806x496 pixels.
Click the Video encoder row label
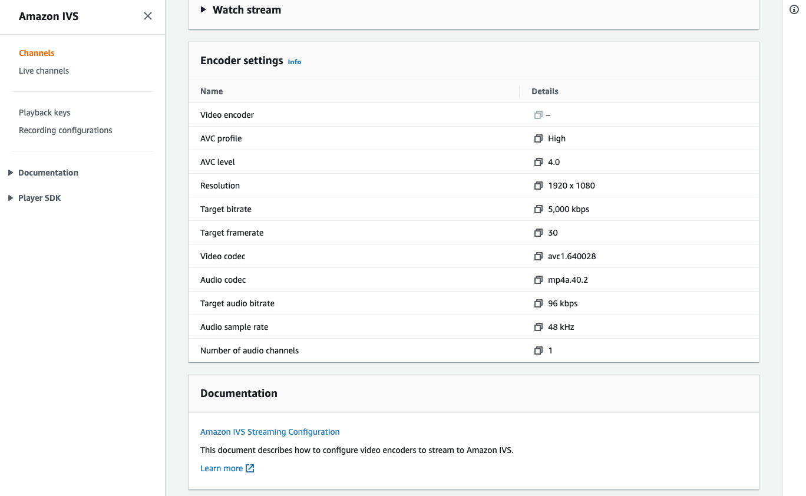tap(227, 115)
